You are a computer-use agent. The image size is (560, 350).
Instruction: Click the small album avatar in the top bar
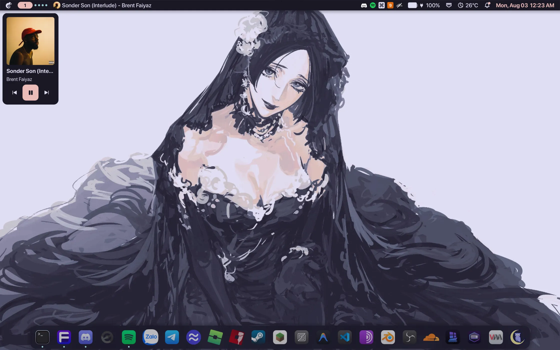(57, 5)
